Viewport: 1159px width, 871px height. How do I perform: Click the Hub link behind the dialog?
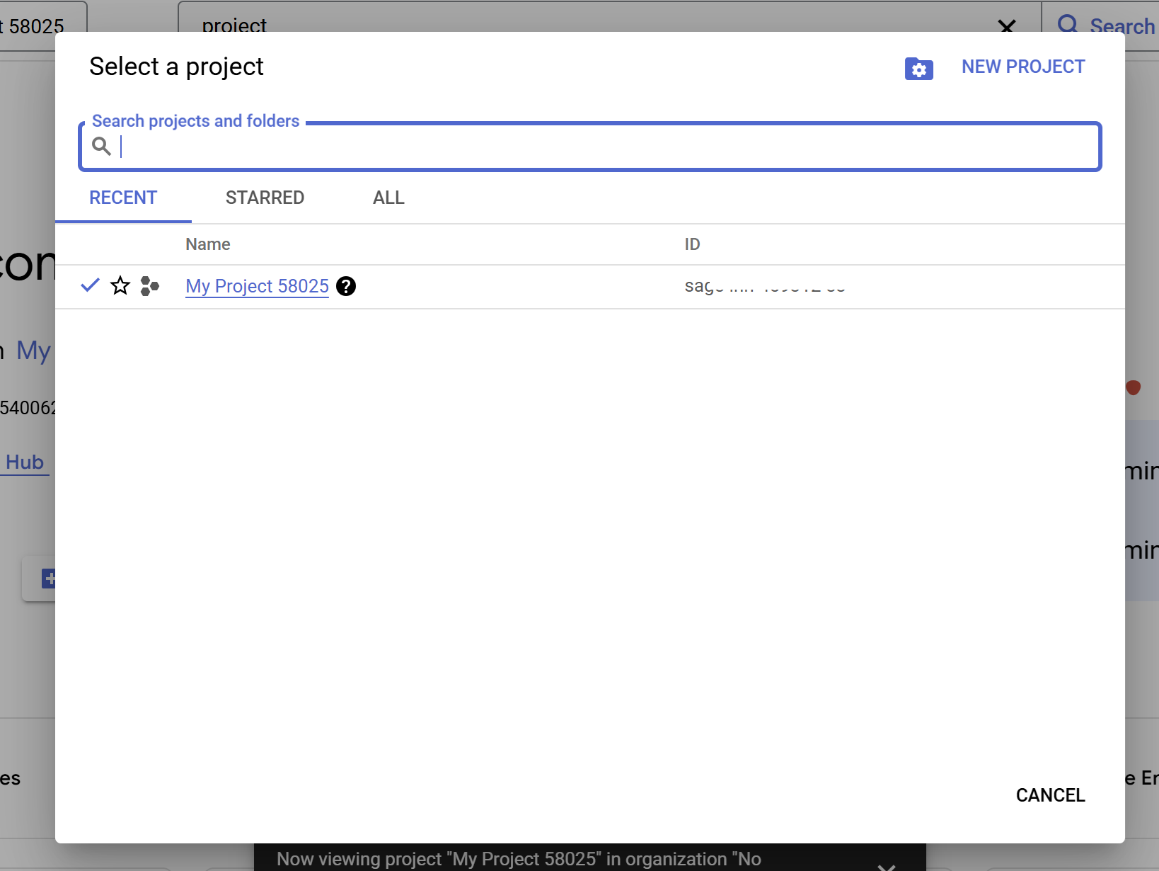click(x=25, y=462)
